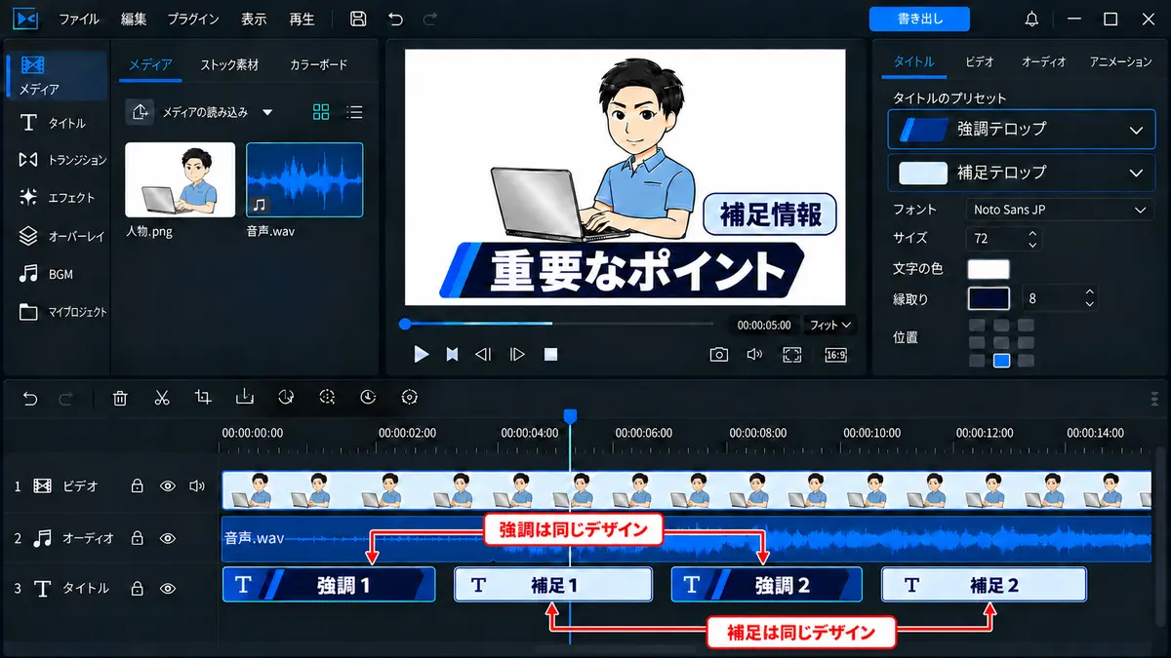The image size is (1171, 658).
Task: Click the save floppy disk icon
Action: pyautogui.click(x=358, y=19)
